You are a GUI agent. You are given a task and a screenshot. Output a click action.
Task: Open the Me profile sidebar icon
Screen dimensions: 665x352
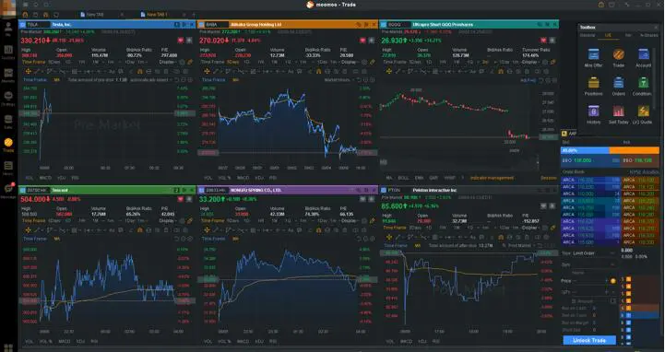pyautogui.click(x=8, y=29)
